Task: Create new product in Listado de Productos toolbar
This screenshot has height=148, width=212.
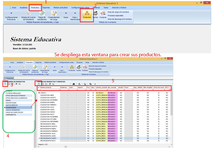Action: pos(39,84)
